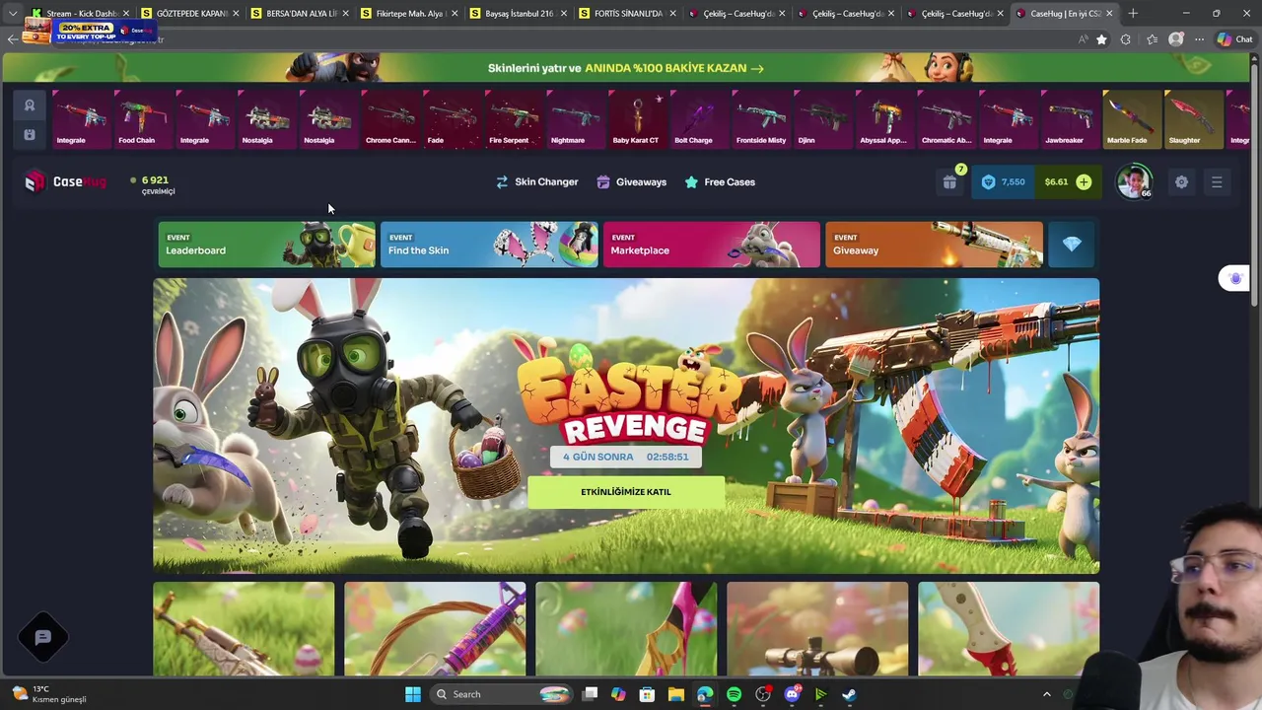The height and width of the screenshot is (710, 1262).
Task: Click the Jawbreaker skin drop
Action: tap(1069, 118)
